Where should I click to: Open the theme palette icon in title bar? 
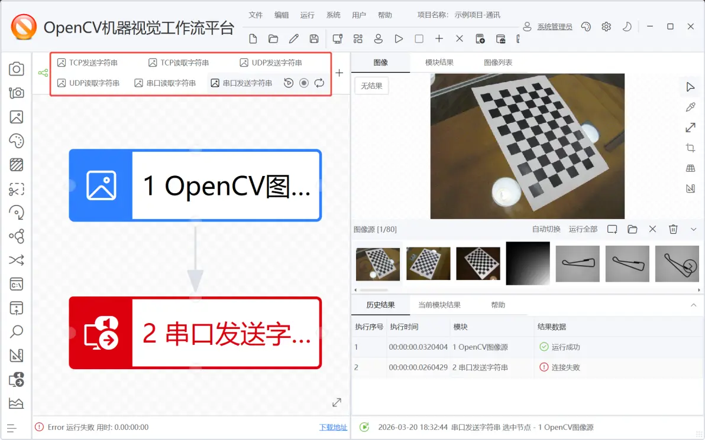tap(586, 27)
